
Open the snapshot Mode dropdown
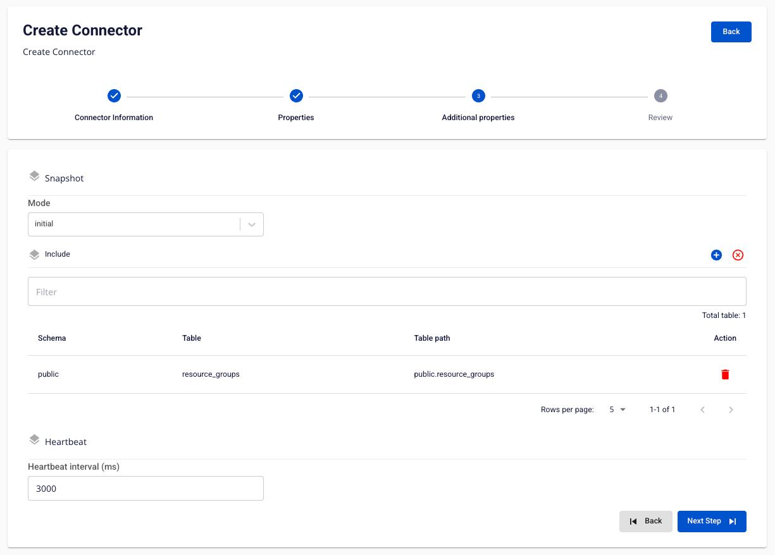pos(146,224)
